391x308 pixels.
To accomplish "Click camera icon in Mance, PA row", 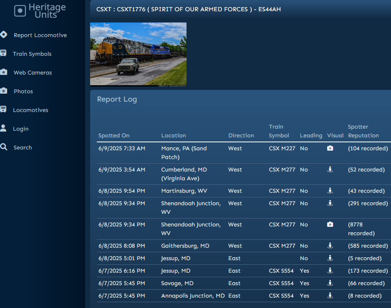I will point(330,148).
